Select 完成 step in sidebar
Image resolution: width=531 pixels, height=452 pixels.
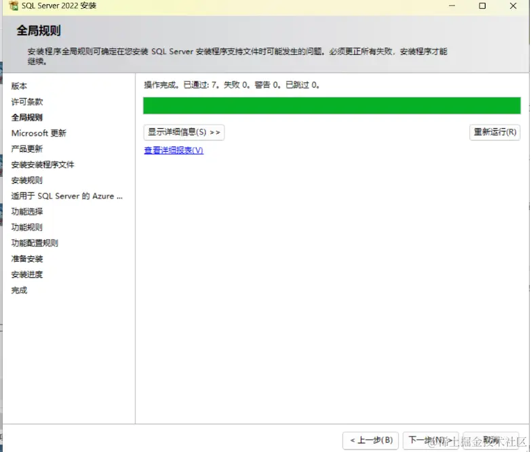coord(19,290)
